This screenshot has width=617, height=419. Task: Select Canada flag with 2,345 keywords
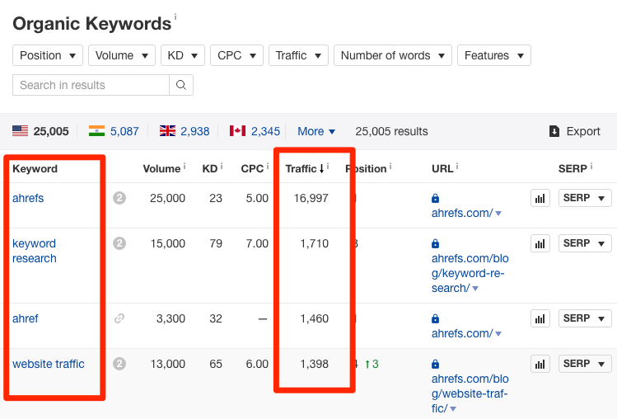click(x=255, y=131)
